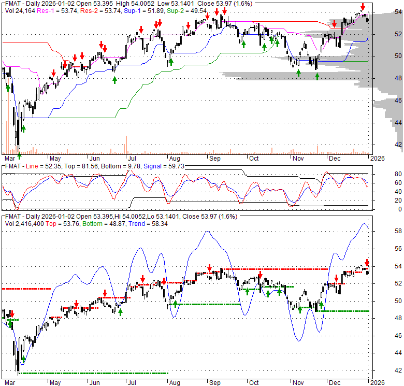404x386 pixels.
Task: Select the Res-1 = 53.74 label
Action: click(x=57, y=11)
